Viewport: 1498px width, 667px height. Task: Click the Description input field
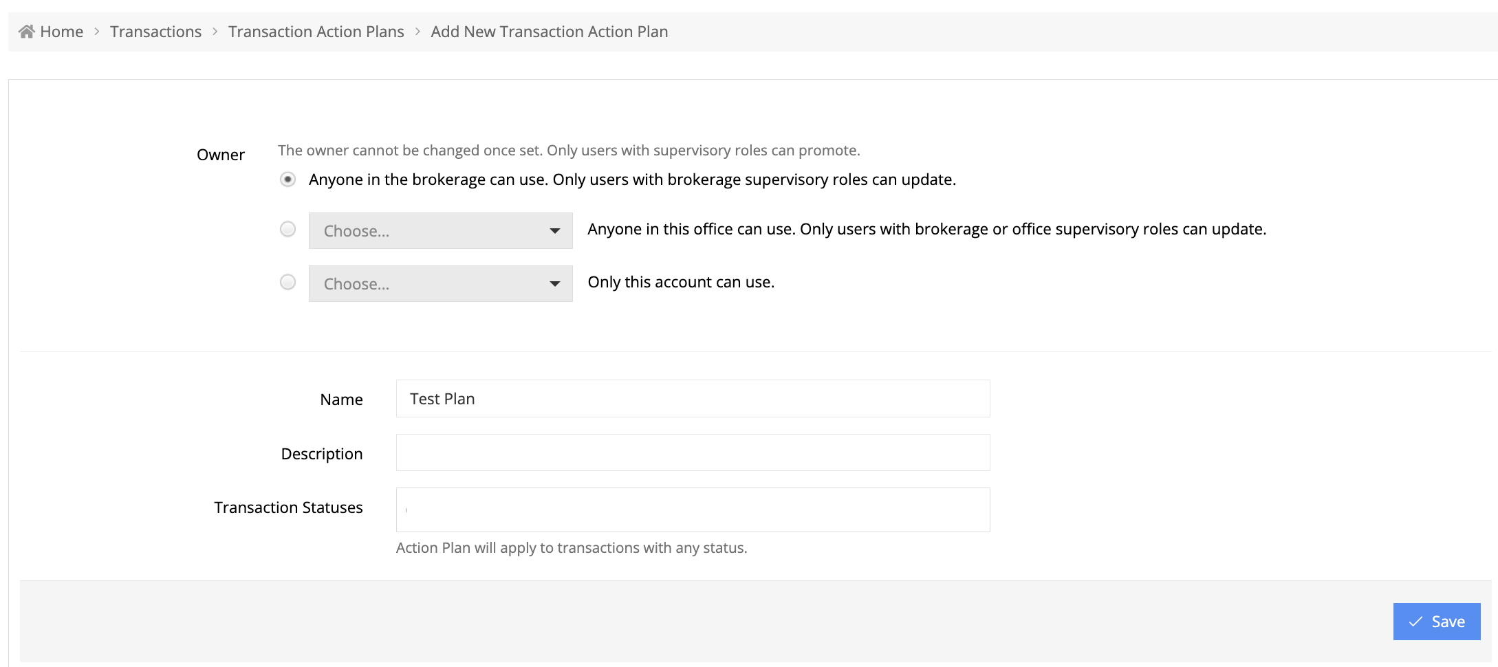coord(693,452)
